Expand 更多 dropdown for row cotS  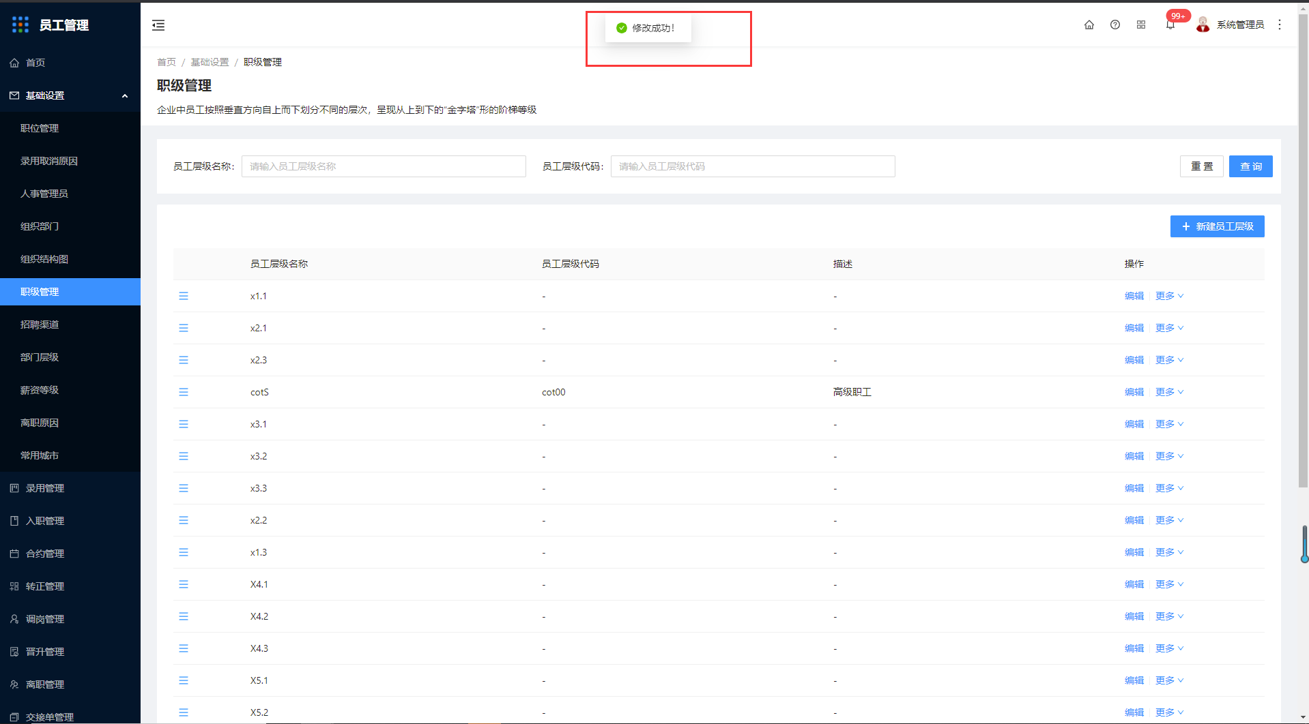click(1169, 392)
